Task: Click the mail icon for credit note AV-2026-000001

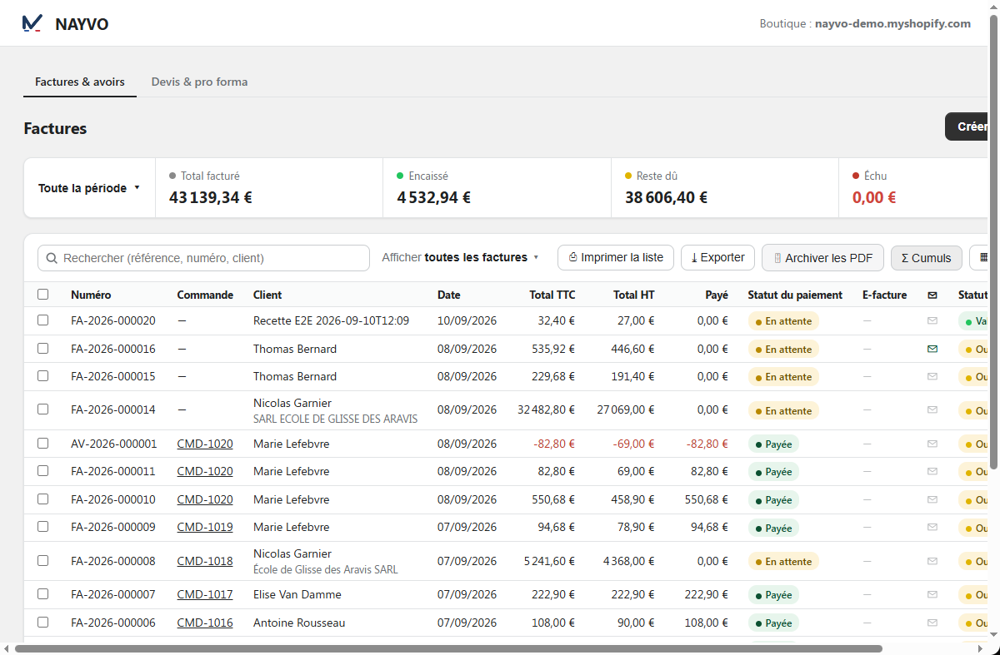Action: (x=932, y=444)
